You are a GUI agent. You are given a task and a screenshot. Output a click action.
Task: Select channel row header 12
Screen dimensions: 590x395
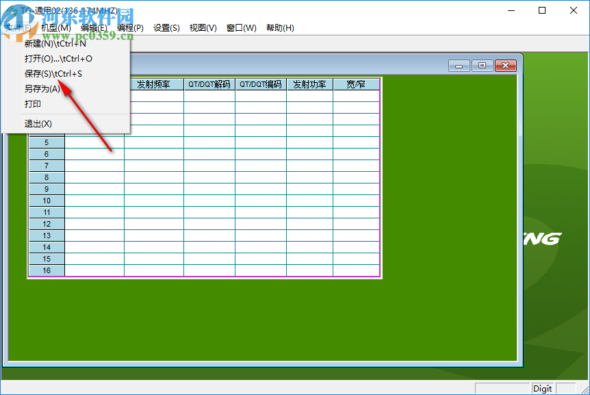[x=47, y=225]
